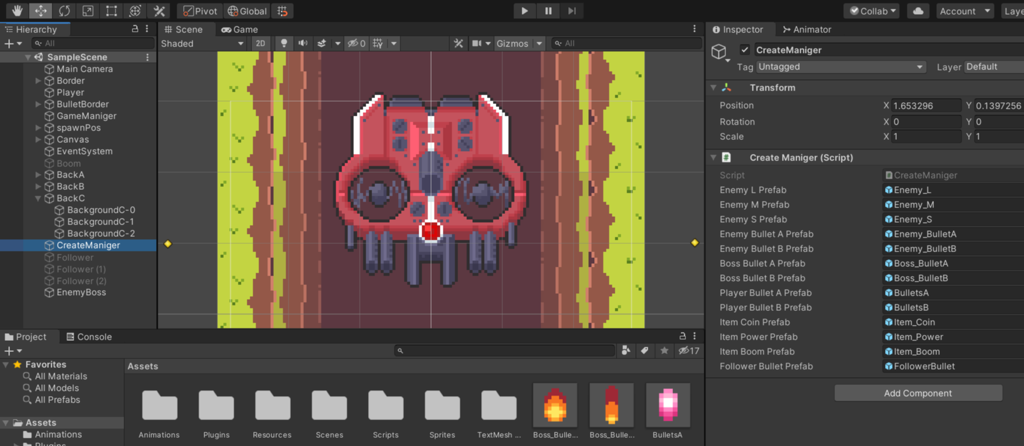Viewport: 1024px width, 446px height.
Task: Open the cloud services icon
Action: [x=918, y=11]
